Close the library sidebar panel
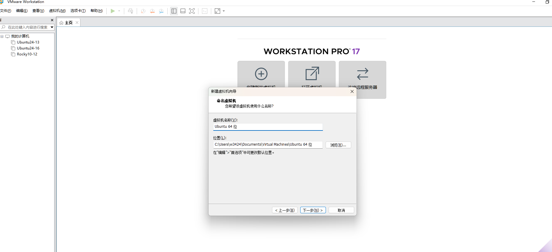 (x=52, y=20)
